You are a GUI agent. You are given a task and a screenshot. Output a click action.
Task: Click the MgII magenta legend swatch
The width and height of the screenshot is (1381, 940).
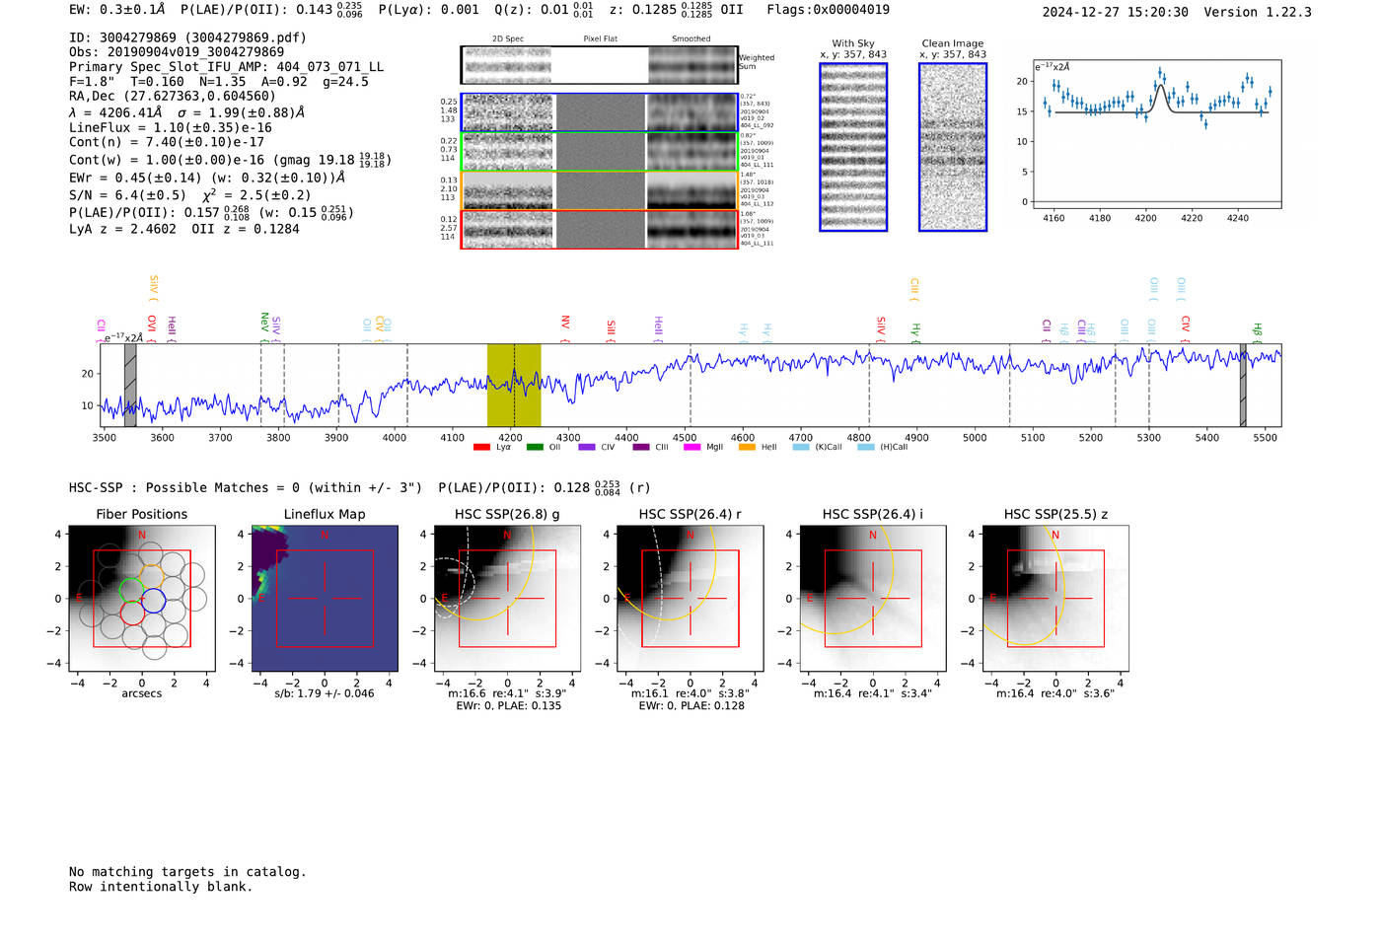click(x=691, y=448)
